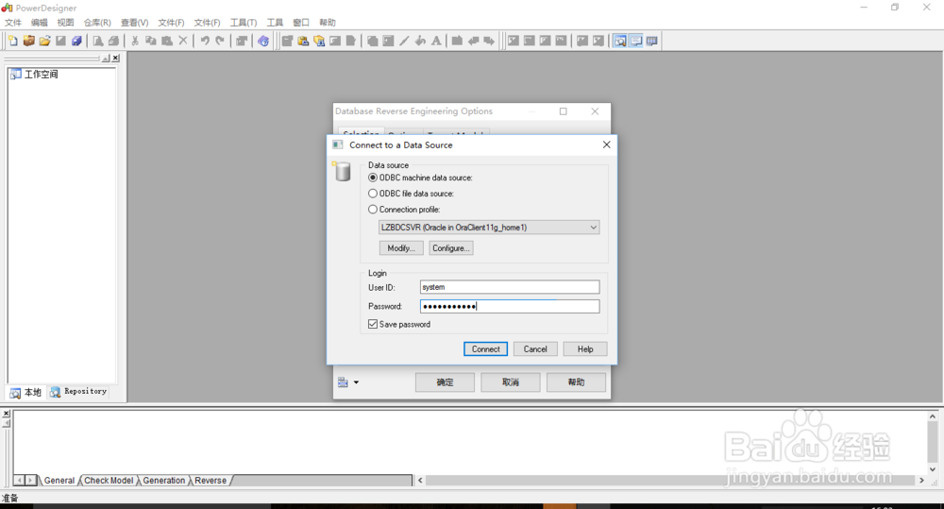Click the Properties toolbar icon
Image resolution: width=944 pixels, height=509 pixels.
pos(242,41)
